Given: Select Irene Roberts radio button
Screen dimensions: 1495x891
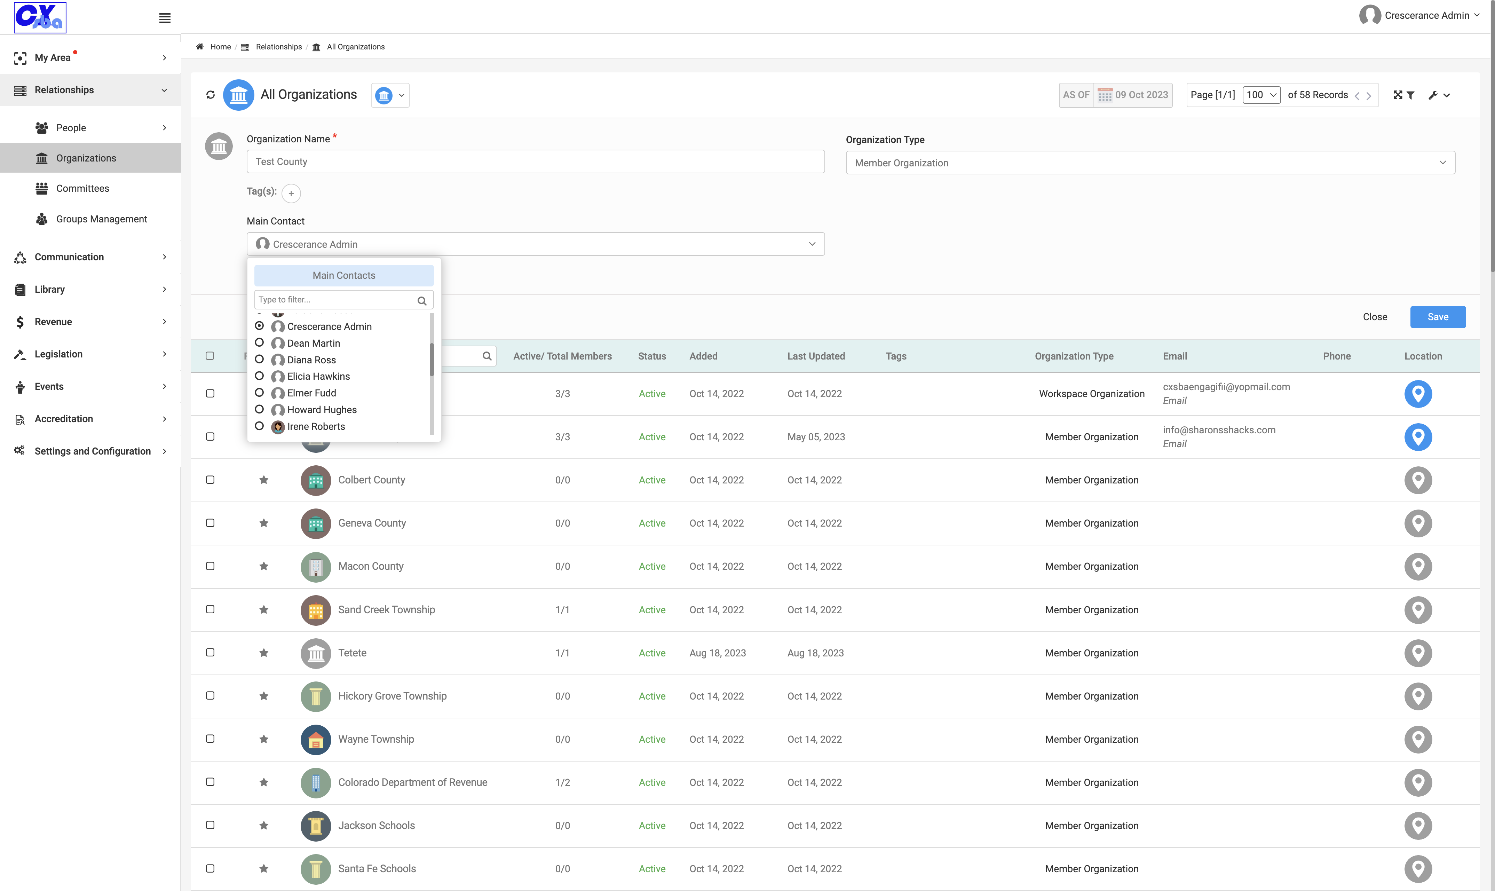Looking at the screenshot, I should tap(259, 426).
